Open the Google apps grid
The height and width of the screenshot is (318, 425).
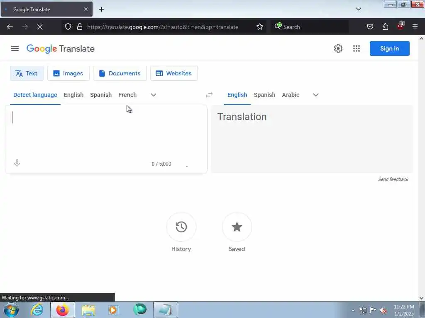point(357,49)
